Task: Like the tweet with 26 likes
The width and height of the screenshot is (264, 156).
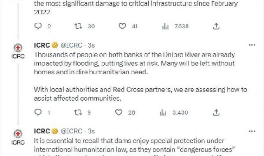Action: [119, 112]
